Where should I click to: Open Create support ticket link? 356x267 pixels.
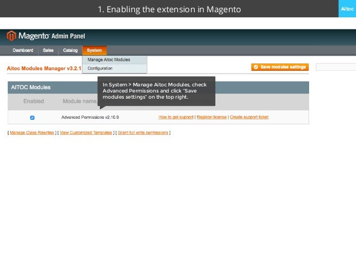click(249, 117)
